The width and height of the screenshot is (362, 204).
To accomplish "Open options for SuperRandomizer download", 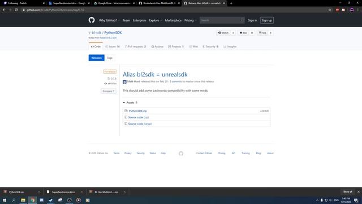I will (81, 192).
